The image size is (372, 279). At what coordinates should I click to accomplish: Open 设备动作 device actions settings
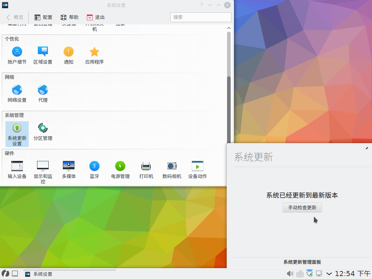[198, 170]
